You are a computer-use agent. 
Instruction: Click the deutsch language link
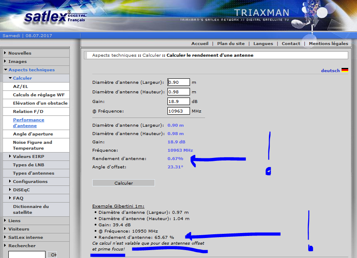[x=330, y=71]
